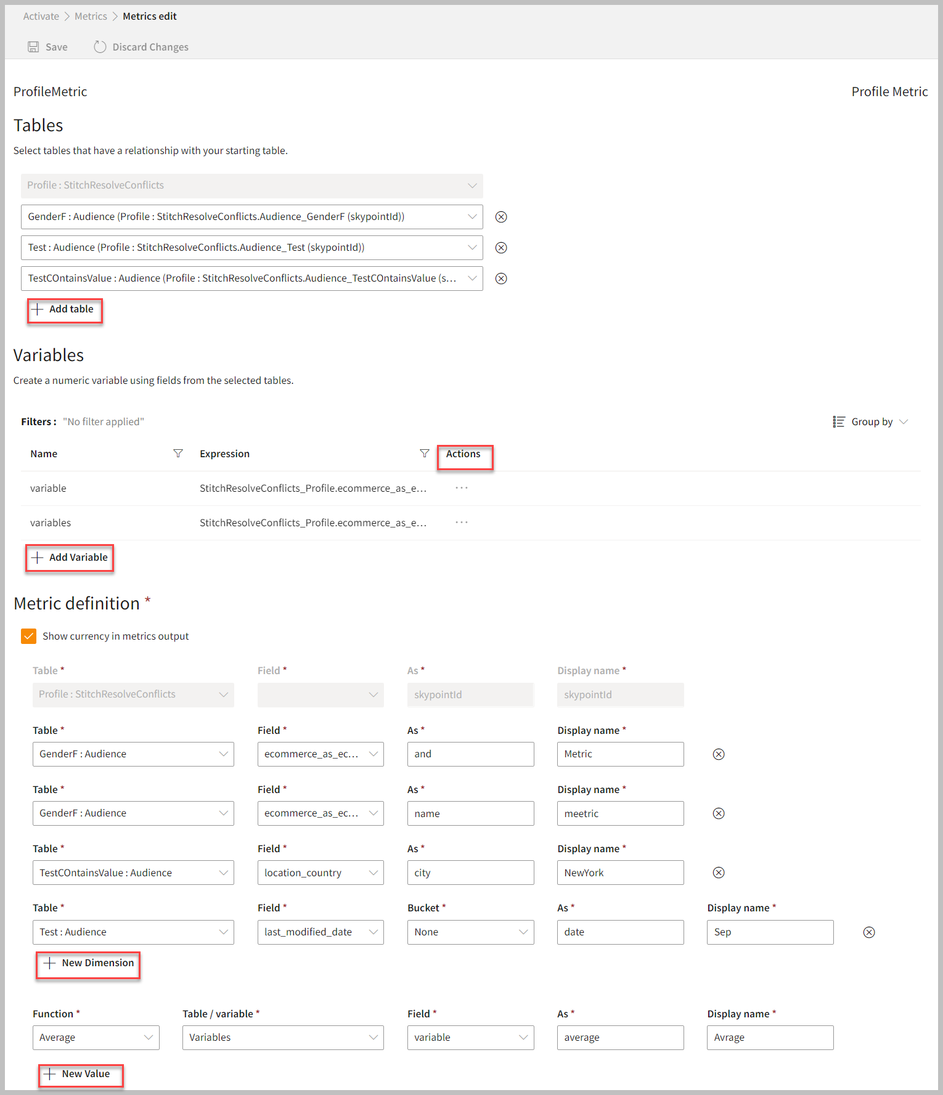Image resolution: width=943 pixels, height=1095 pixels.
Task: Click New Dimension button
Action: click(x=88, y=963)
